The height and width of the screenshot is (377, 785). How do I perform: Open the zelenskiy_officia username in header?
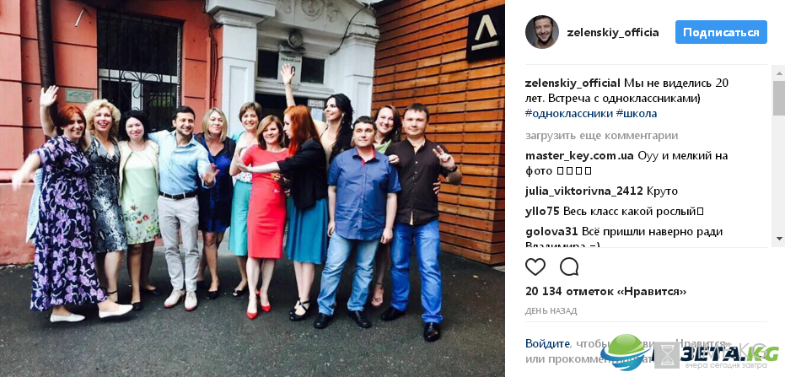pyautogui.click(x=613, y=33)
